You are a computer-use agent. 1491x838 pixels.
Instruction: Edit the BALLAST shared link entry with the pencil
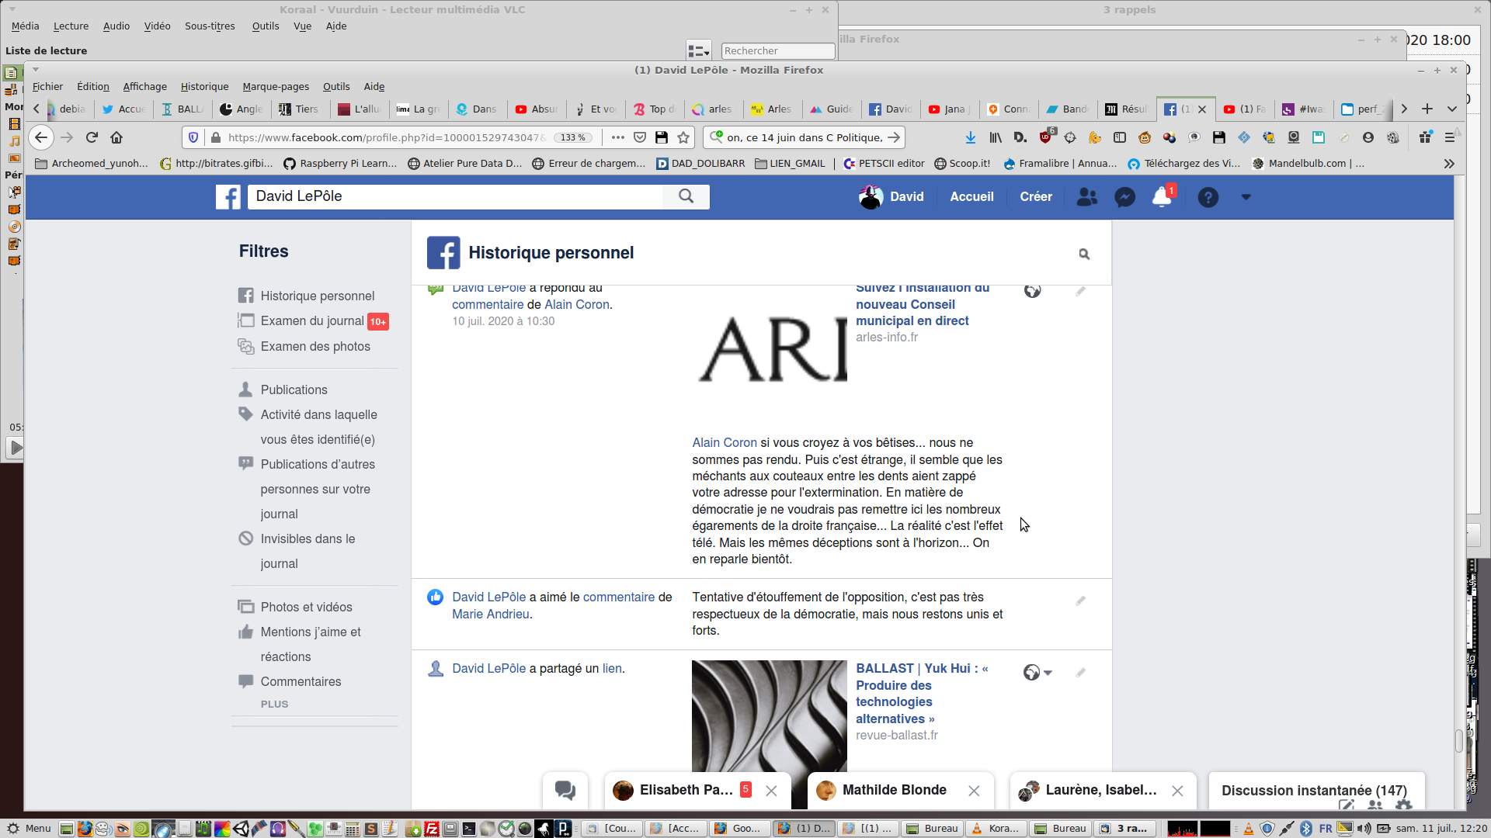pyautogui.click(x=1080, y=673)
